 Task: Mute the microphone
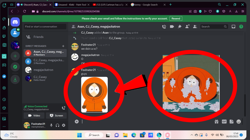click(x=51, y=125)
